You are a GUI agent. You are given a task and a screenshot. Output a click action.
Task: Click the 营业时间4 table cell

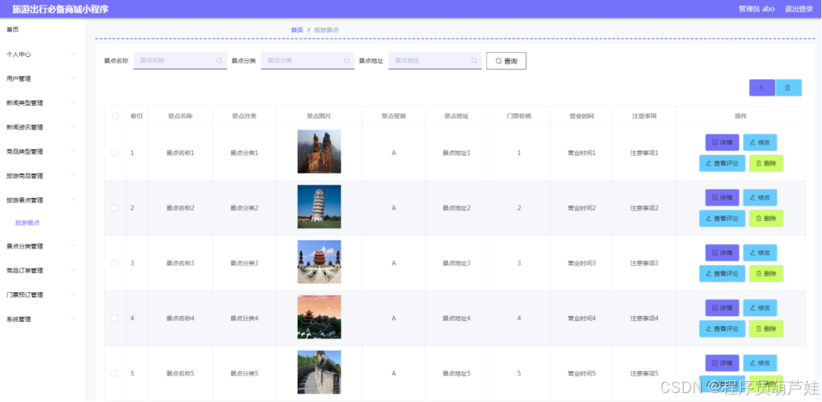(582, 318)
